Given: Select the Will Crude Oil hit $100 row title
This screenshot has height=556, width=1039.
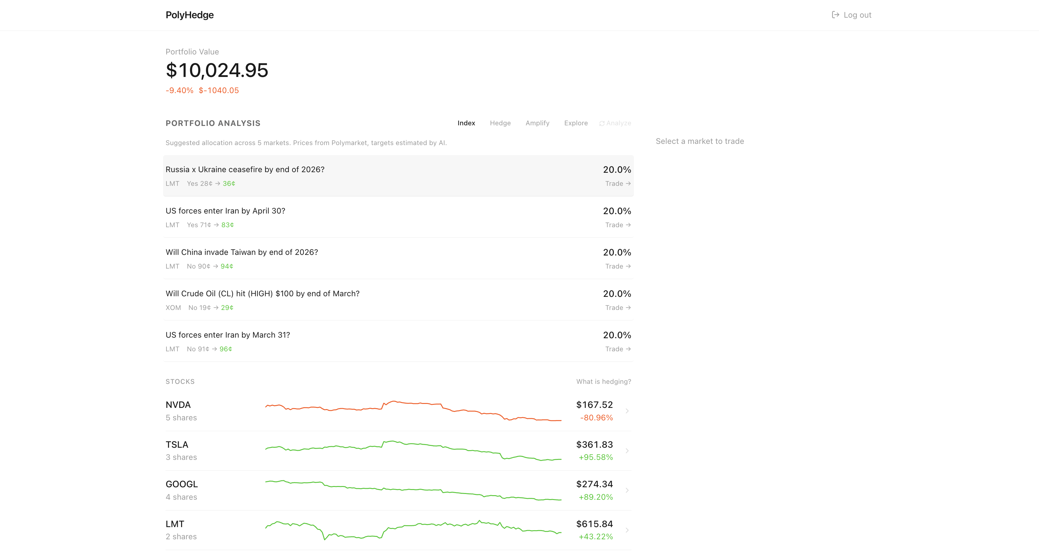Looking at the screenshot, I should click(x=262, y=294).
